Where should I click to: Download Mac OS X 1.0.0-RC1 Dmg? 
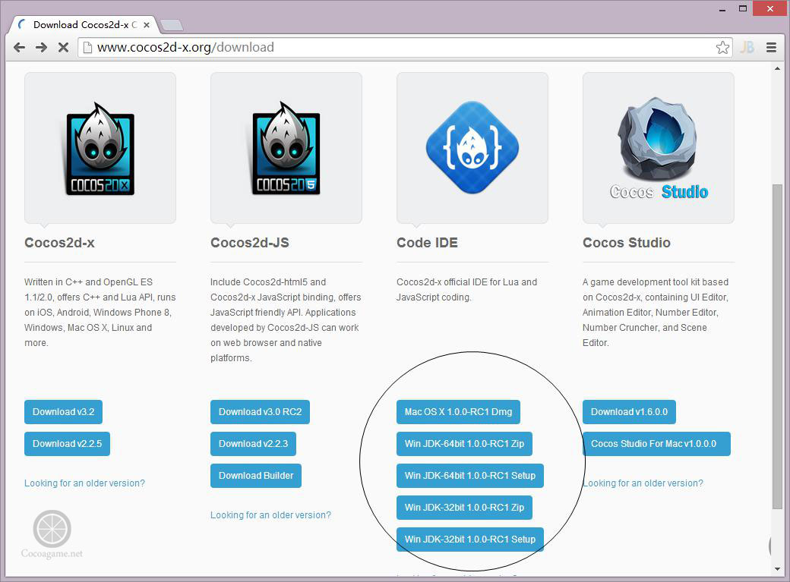pos(458,412)
